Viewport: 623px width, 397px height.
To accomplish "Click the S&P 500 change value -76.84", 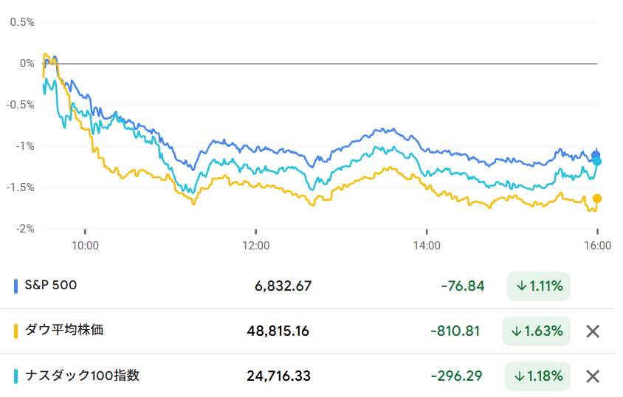I will point(462,286).
